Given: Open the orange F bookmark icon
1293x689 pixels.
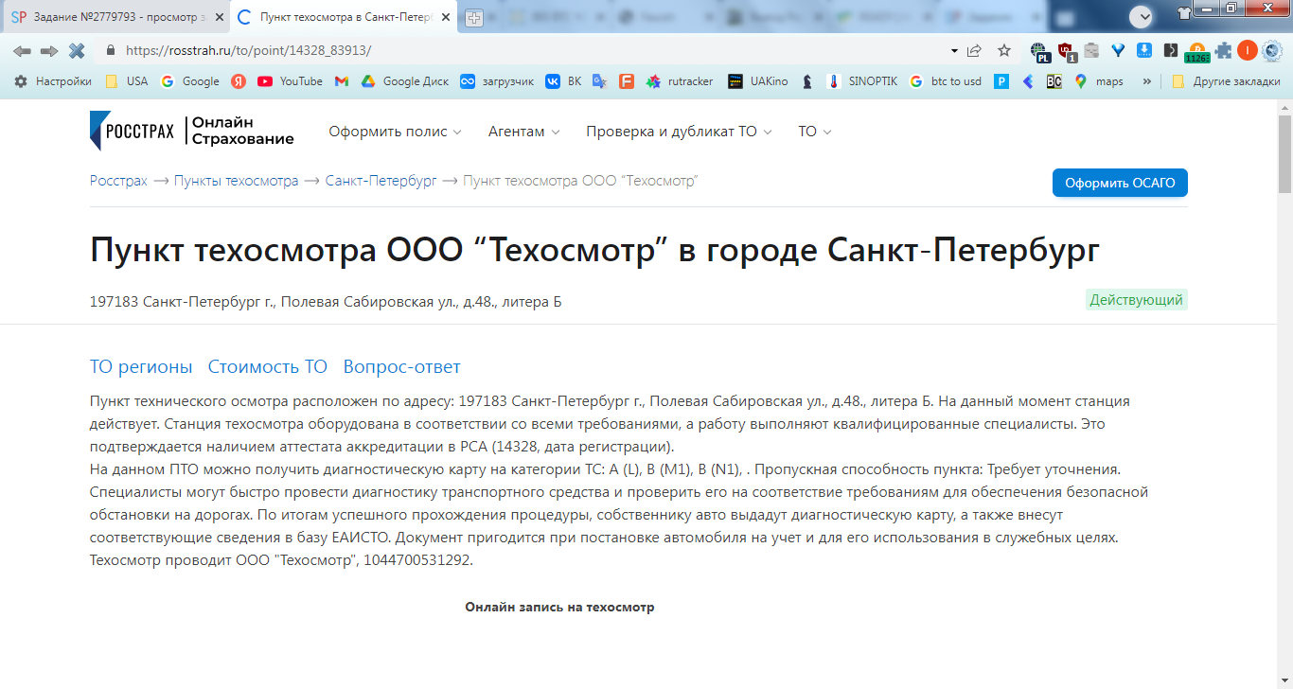Looking at the screenshot, I should 626,81.
